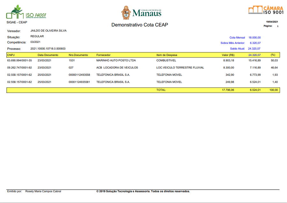Image resolution: width=287 pixels, height=203 pixels.
Task: Click the CNPJ column header
Action: pyautogui.click(x=11, y=55)
